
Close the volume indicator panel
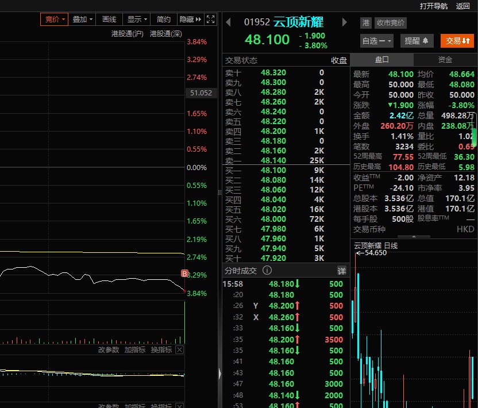[180, 350]
